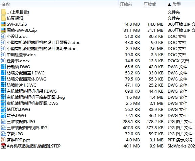The height and width of the screenshot is (161, 195).
Task: Click the 79.5 KB size value
Action: point(132,79)
